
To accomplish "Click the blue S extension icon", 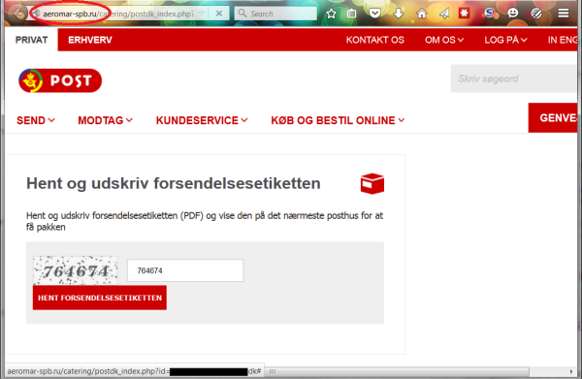I will point(490,14).
